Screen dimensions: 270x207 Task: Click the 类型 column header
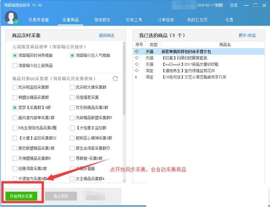click(x=153, y=45)
